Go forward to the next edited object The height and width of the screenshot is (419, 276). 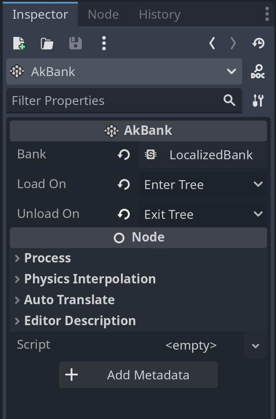pos(233,43)
